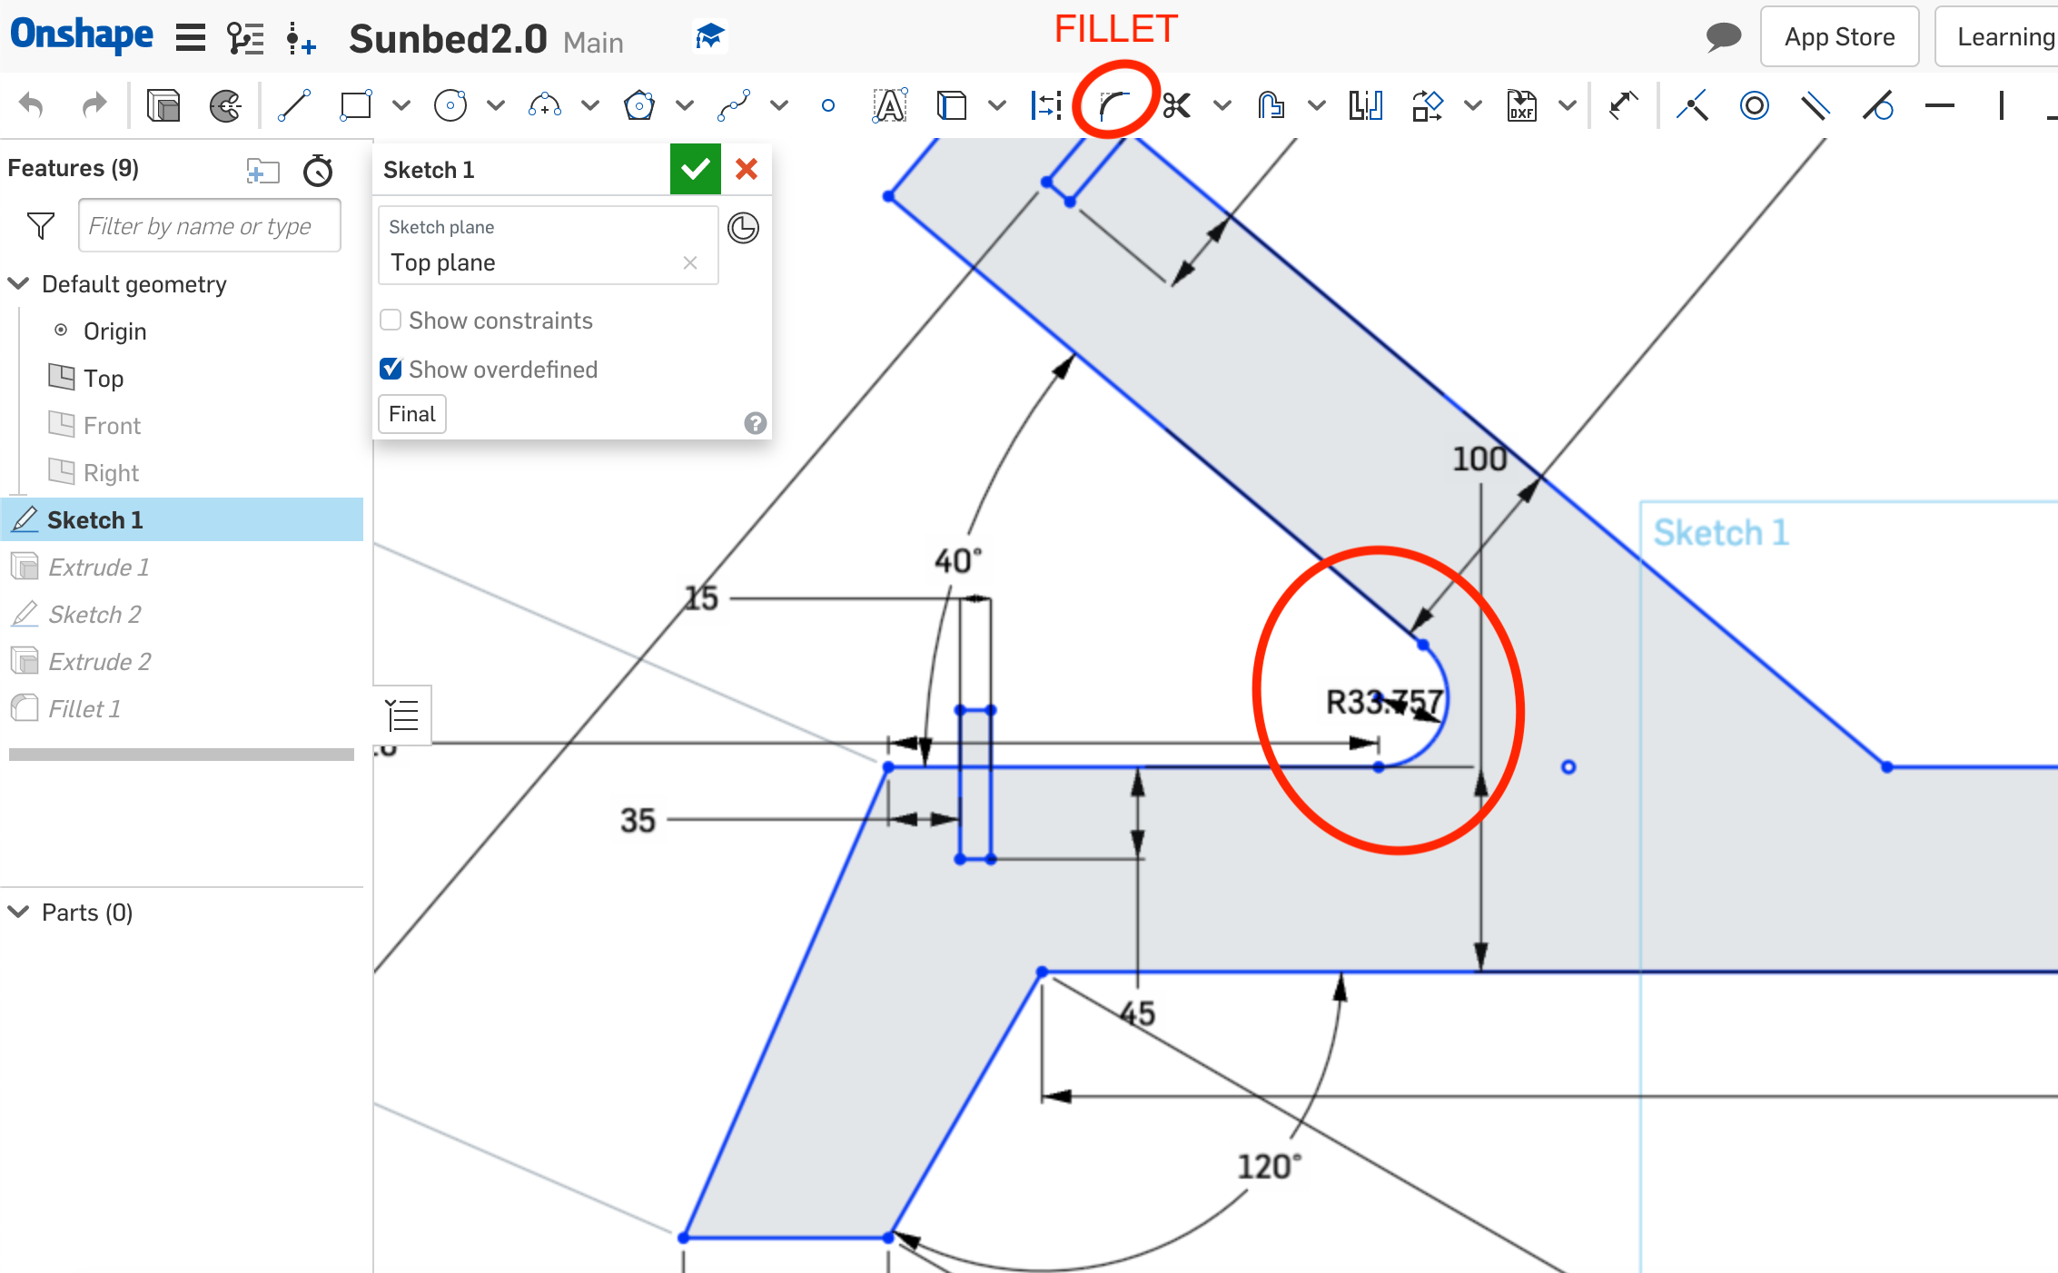Select the Revolve tool icon

coord(225,105)
